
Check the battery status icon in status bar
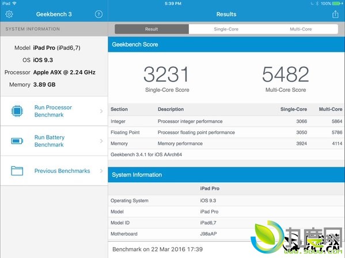pos(337,3)
